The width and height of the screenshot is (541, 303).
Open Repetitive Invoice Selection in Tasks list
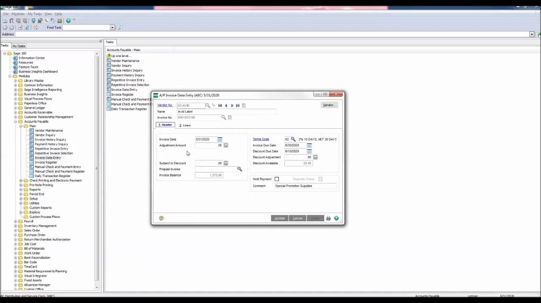tap(130, 85)
